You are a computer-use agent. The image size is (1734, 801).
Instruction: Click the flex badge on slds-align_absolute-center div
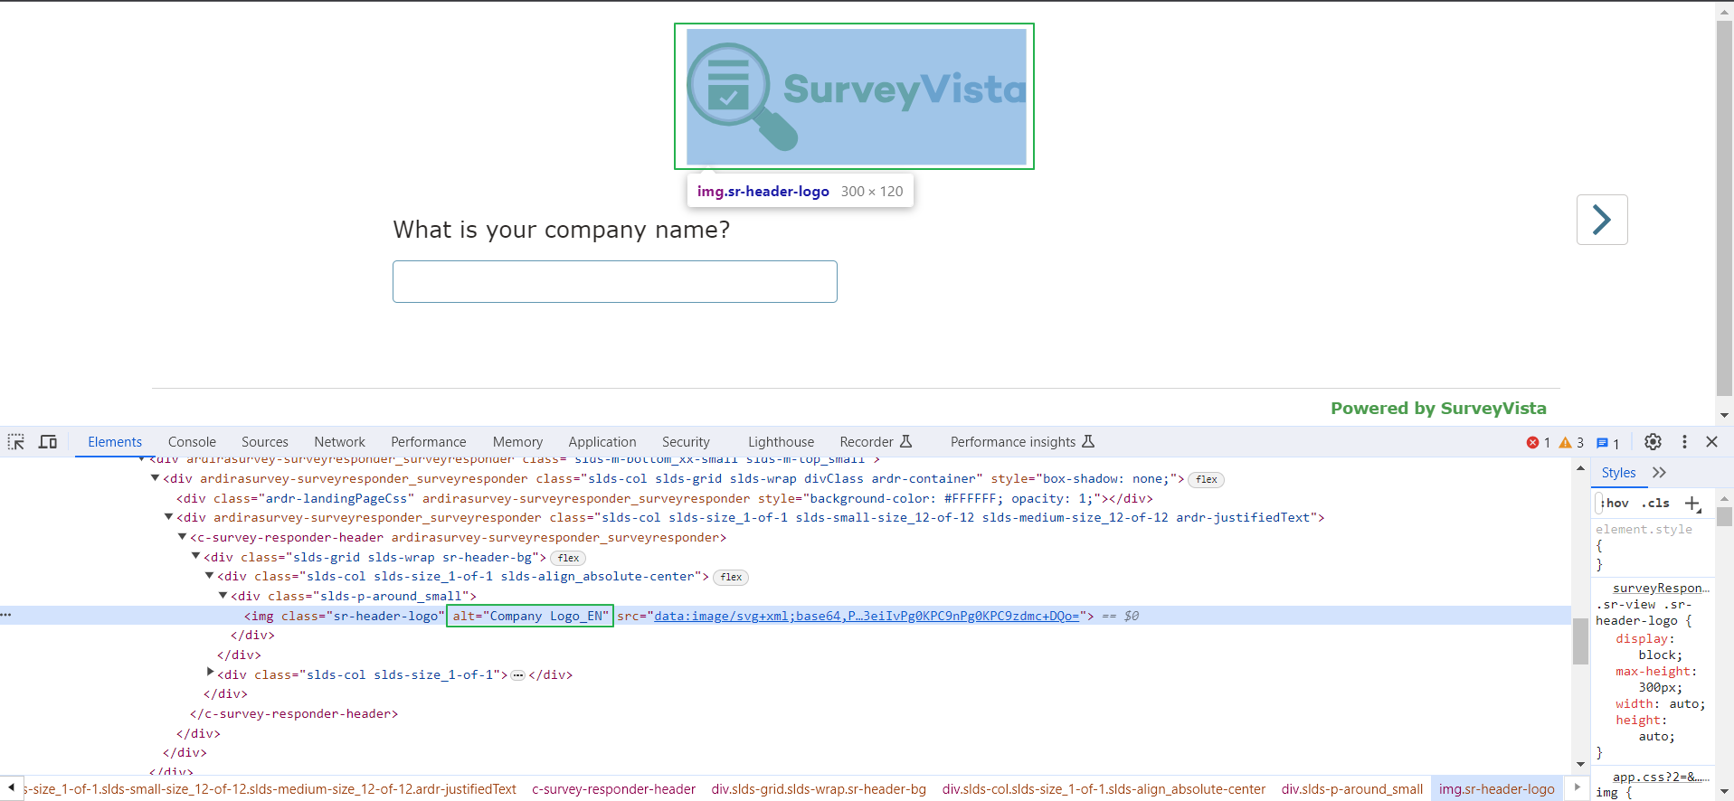point(731,578)
